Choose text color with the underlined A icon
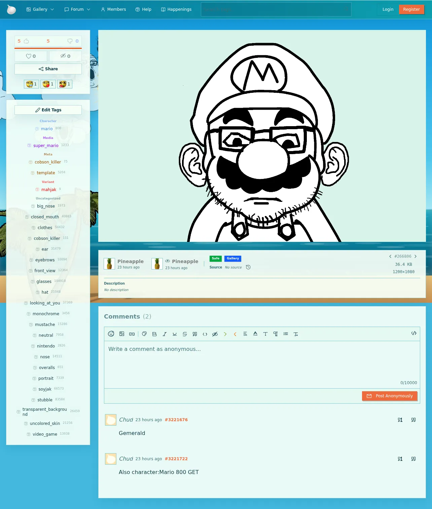Viewport: 432px width, 509px height. tap(255, 334)
